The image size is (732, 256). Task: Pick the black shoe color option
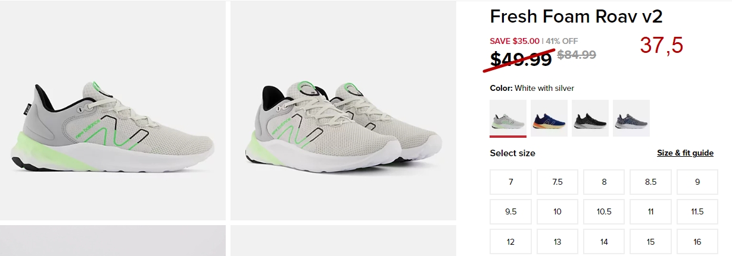(590, 118)
